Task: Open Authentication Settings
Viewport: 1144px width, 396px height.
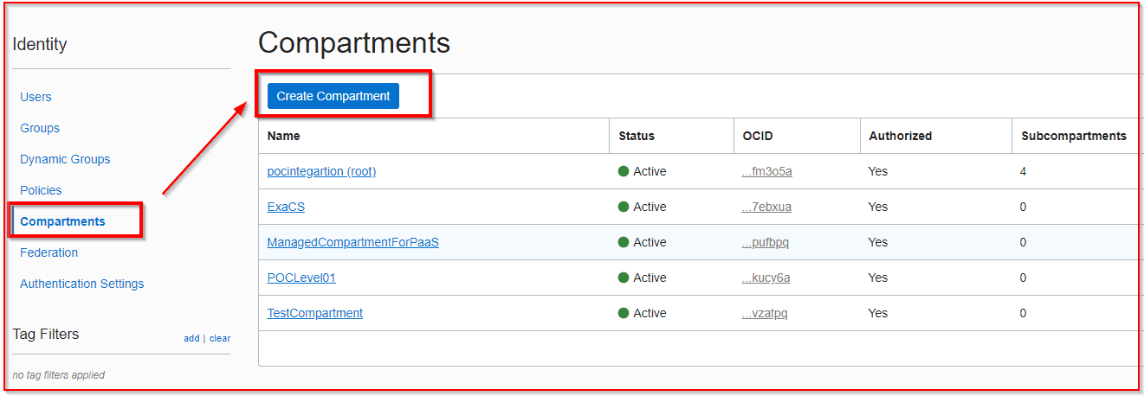Action: 81,284
